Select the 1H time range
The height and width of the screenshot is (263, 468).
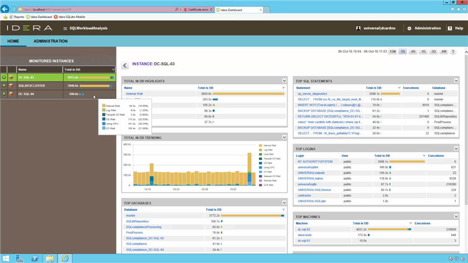[x=403, y=52]
